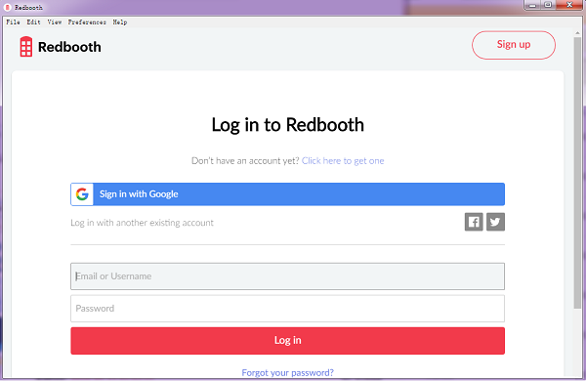Image resolution: width=586 pixels, height=381 pixels.
Task: Click the Sign up button
Action: click(514, 45)
